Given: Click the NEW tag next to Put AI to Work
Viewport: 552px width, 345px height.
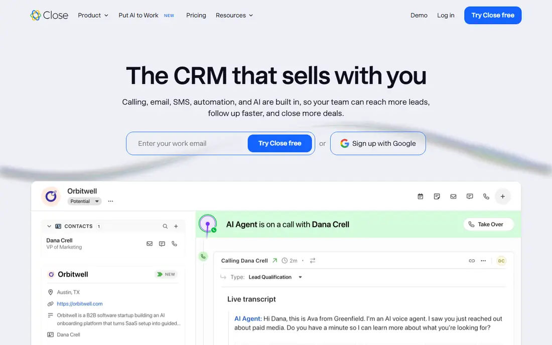Looking at the screenshot, I should click(169, 16).
